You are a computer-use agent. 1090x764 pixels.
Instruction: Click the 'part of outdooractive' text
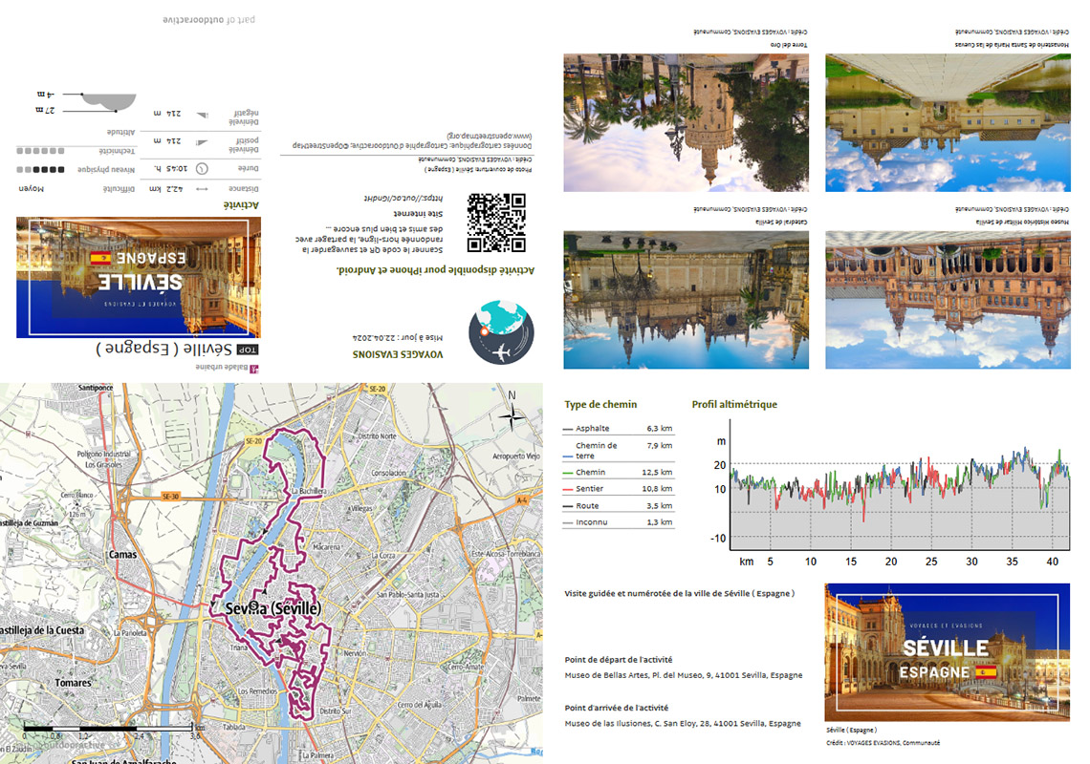tap(208, 19)
